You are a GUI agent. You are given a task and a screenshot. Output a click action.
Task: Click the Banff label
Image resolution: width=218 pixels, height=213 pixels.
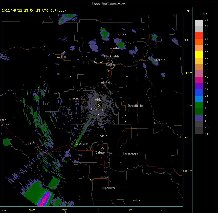pyautogui.click(x=31, y=143)
